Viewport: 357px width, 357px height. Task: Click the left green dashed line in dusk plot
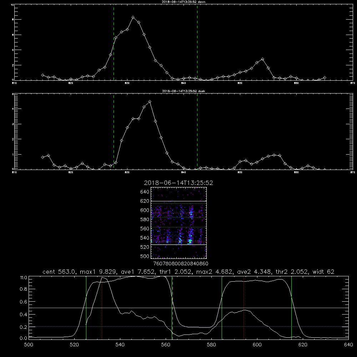click(114, 132)
